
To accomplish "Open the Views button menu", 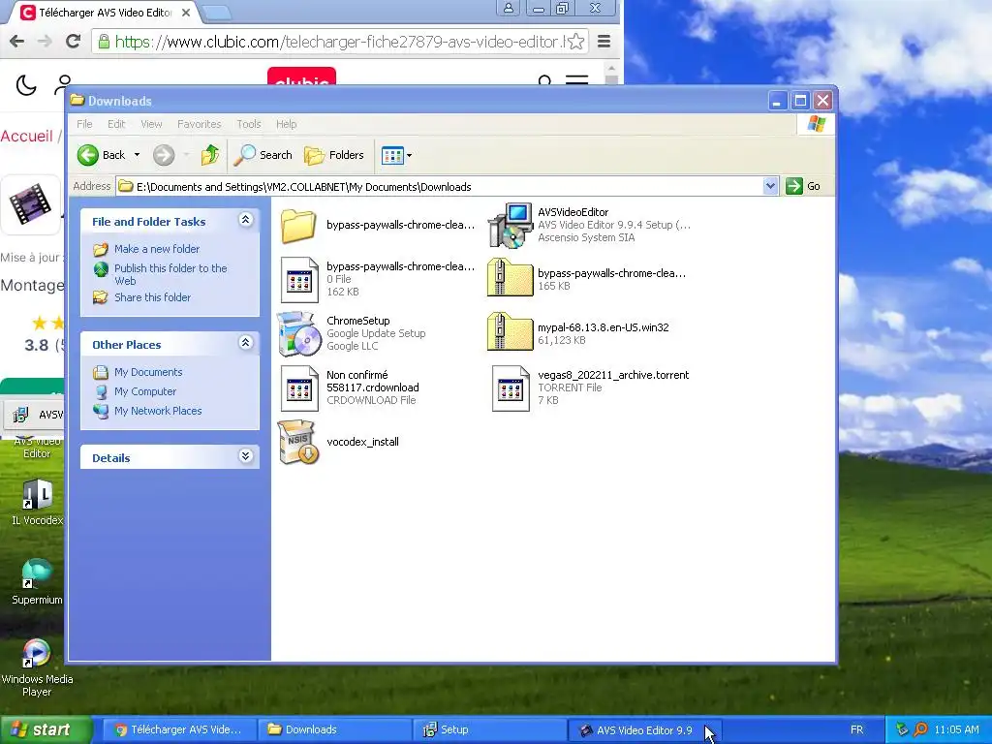I will 396,155.
